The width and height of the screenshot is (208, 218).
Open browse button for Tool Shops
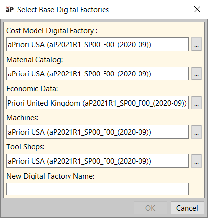click(x=196, y=161)
